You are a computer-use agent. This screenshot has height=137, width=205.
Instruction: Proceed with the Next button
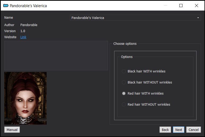pos(179,130)
